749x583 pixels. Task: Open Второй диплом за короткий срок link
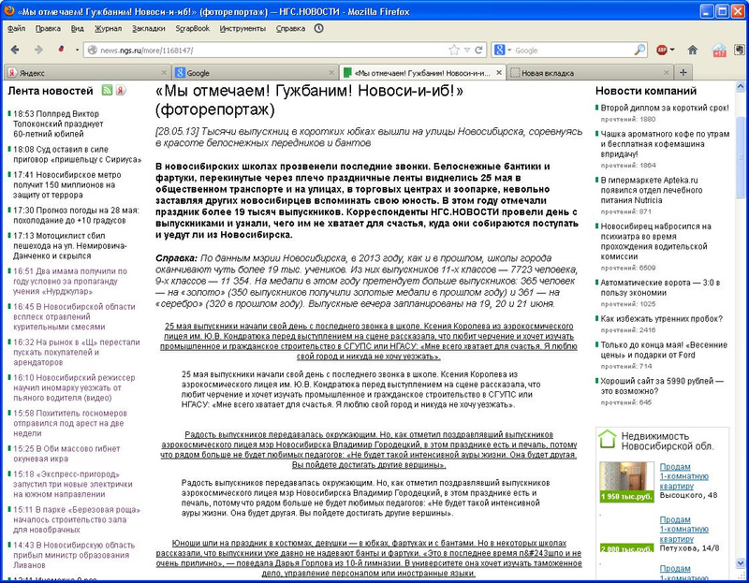(x=665, y=108)
